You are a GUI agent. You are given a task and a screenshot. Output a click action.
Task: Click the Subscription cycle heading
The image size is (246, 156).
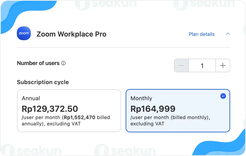pyautogui.click(x=43, y=82)
